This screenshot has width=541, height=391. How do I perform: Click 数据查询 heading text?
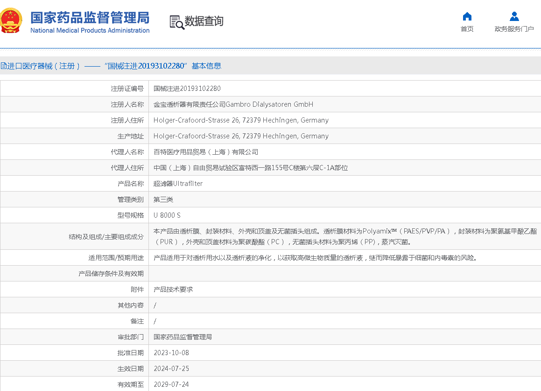coord(204,21)
